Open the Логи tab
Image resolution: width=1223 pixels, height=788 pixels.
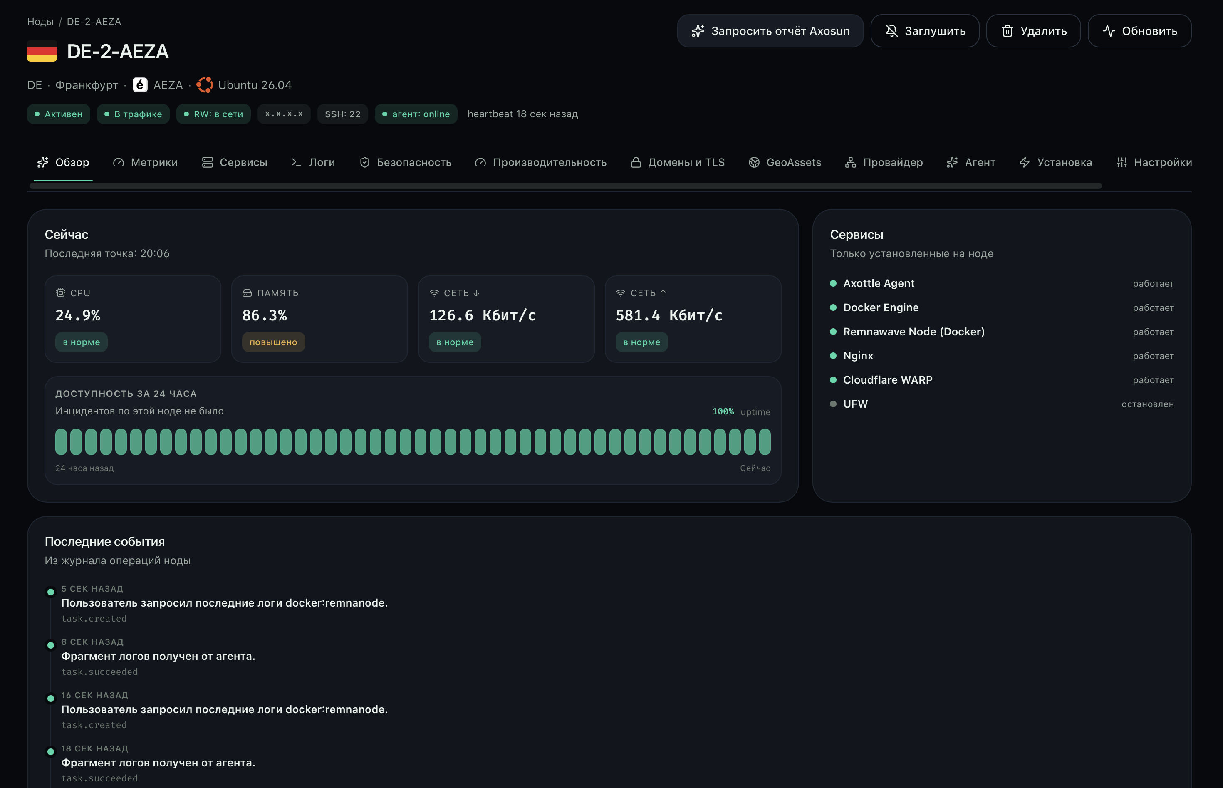point(313,162)
